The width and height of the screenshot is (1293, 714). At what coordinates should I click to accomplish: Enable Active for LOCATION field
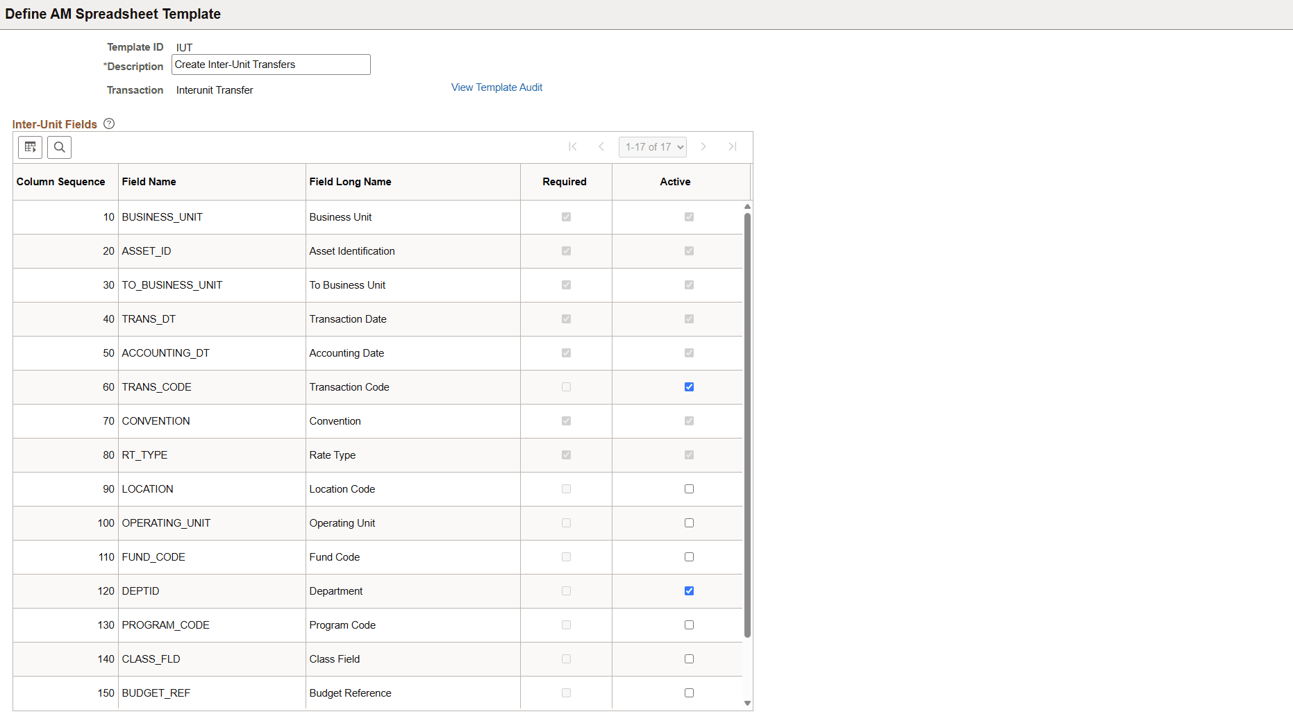tap(688, 488)
